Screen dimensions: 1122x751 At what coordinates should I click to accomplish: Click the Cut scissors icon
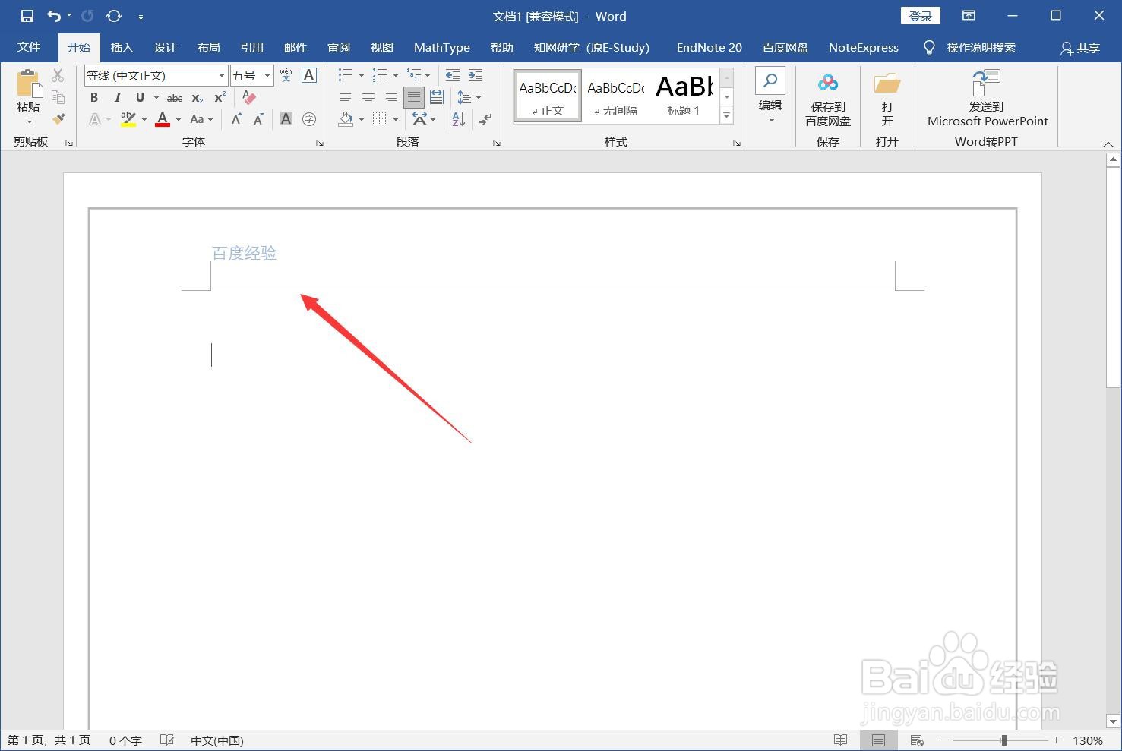(58, 75)
